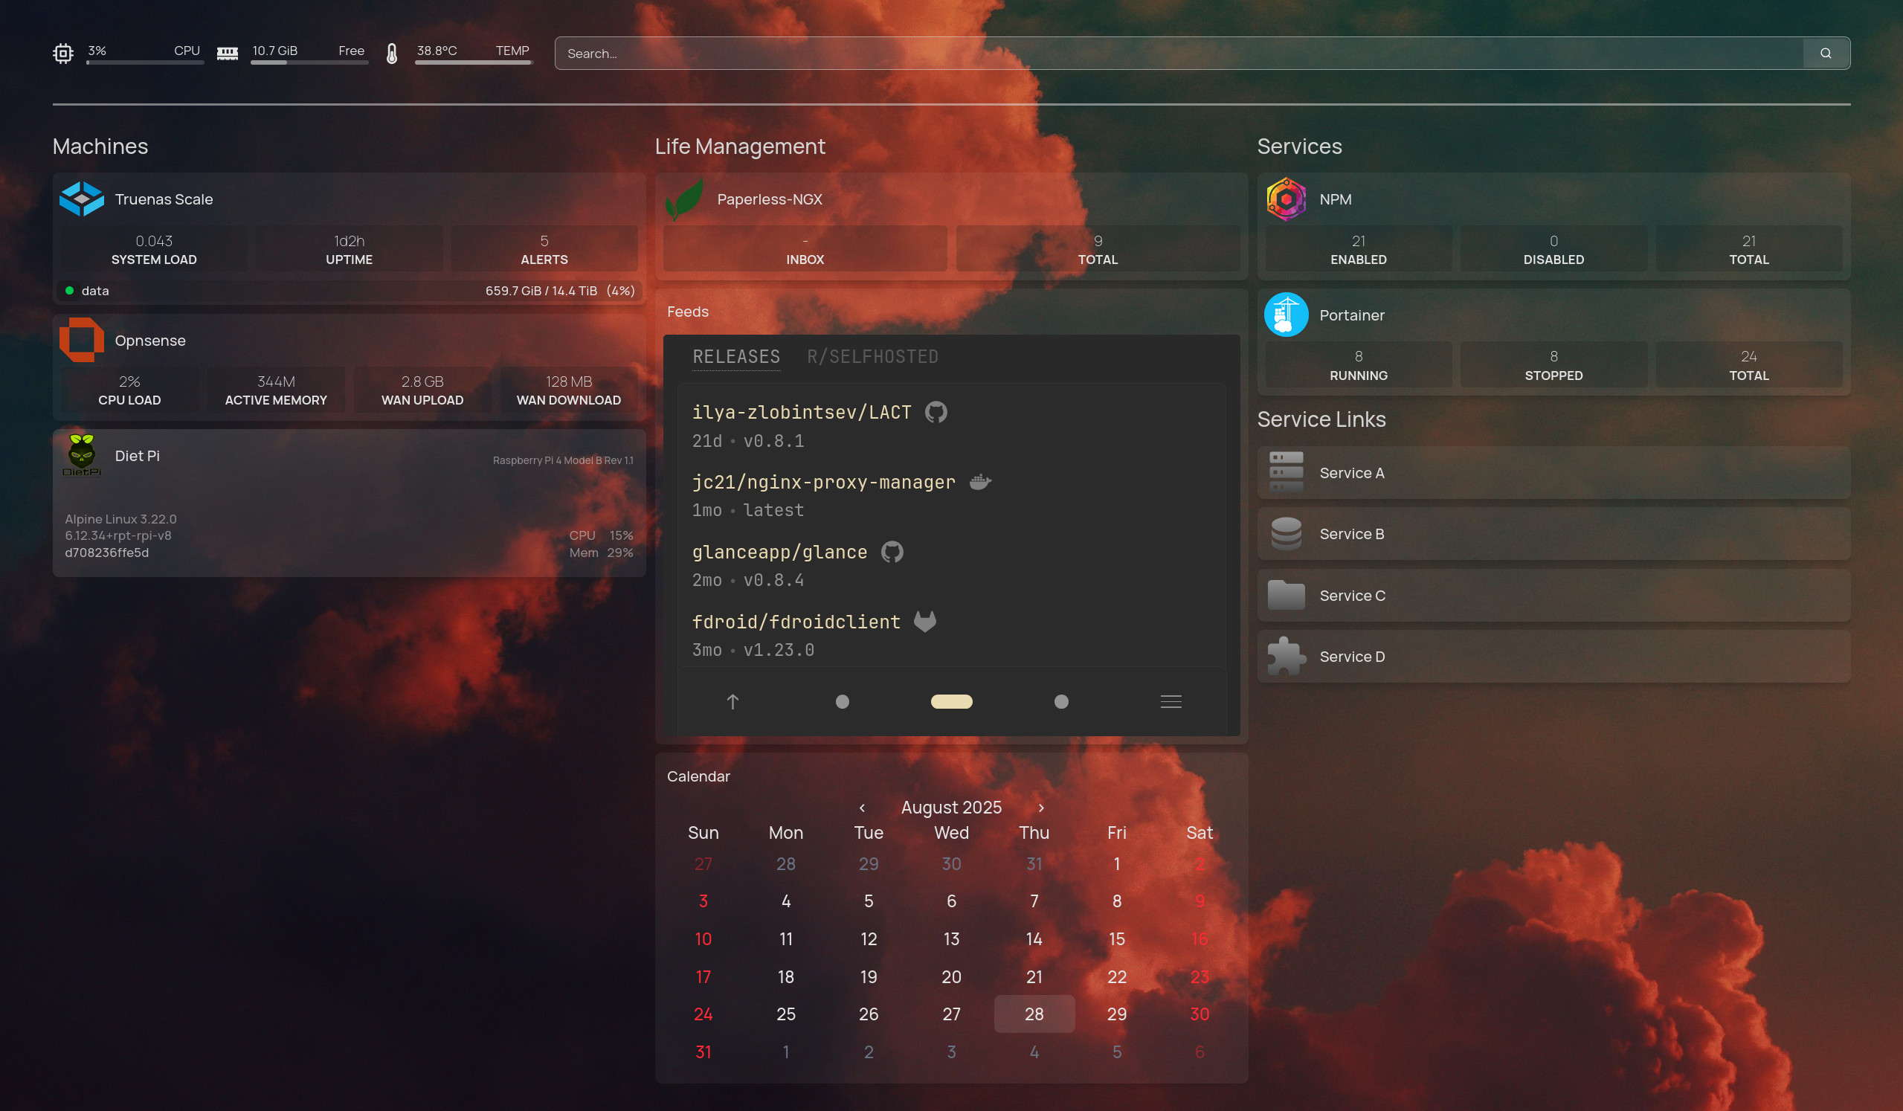This screenshot has height=1111, width=1903.
Task: Click the GitLab icon next to fdroid/fdroidclient
Action: click(925, 622)
